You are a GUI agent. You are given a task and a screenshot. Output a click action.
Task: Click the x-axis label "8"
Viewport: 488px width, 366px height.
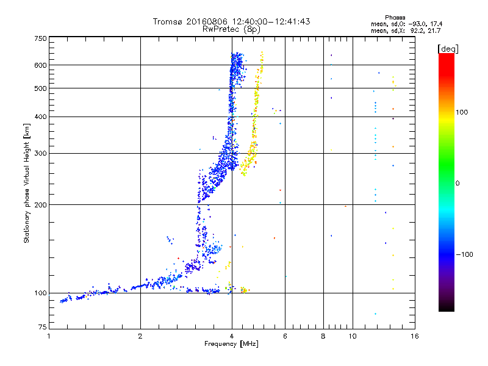click(323, 336)
